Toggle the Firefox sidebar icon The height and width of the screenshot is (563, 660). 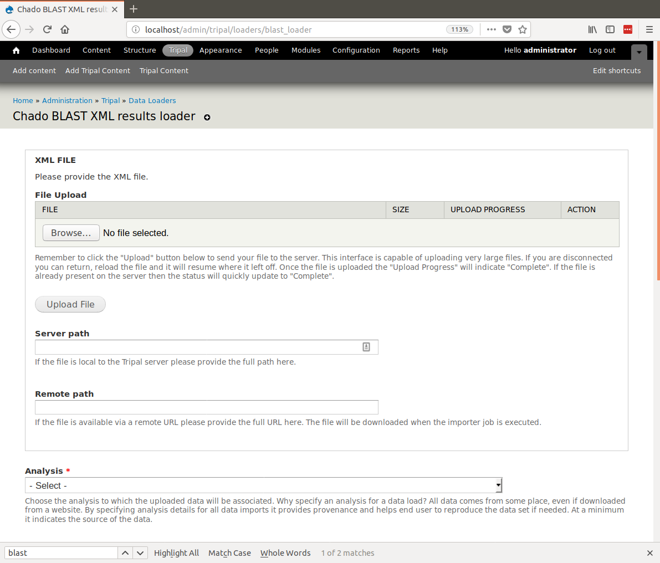610,29
